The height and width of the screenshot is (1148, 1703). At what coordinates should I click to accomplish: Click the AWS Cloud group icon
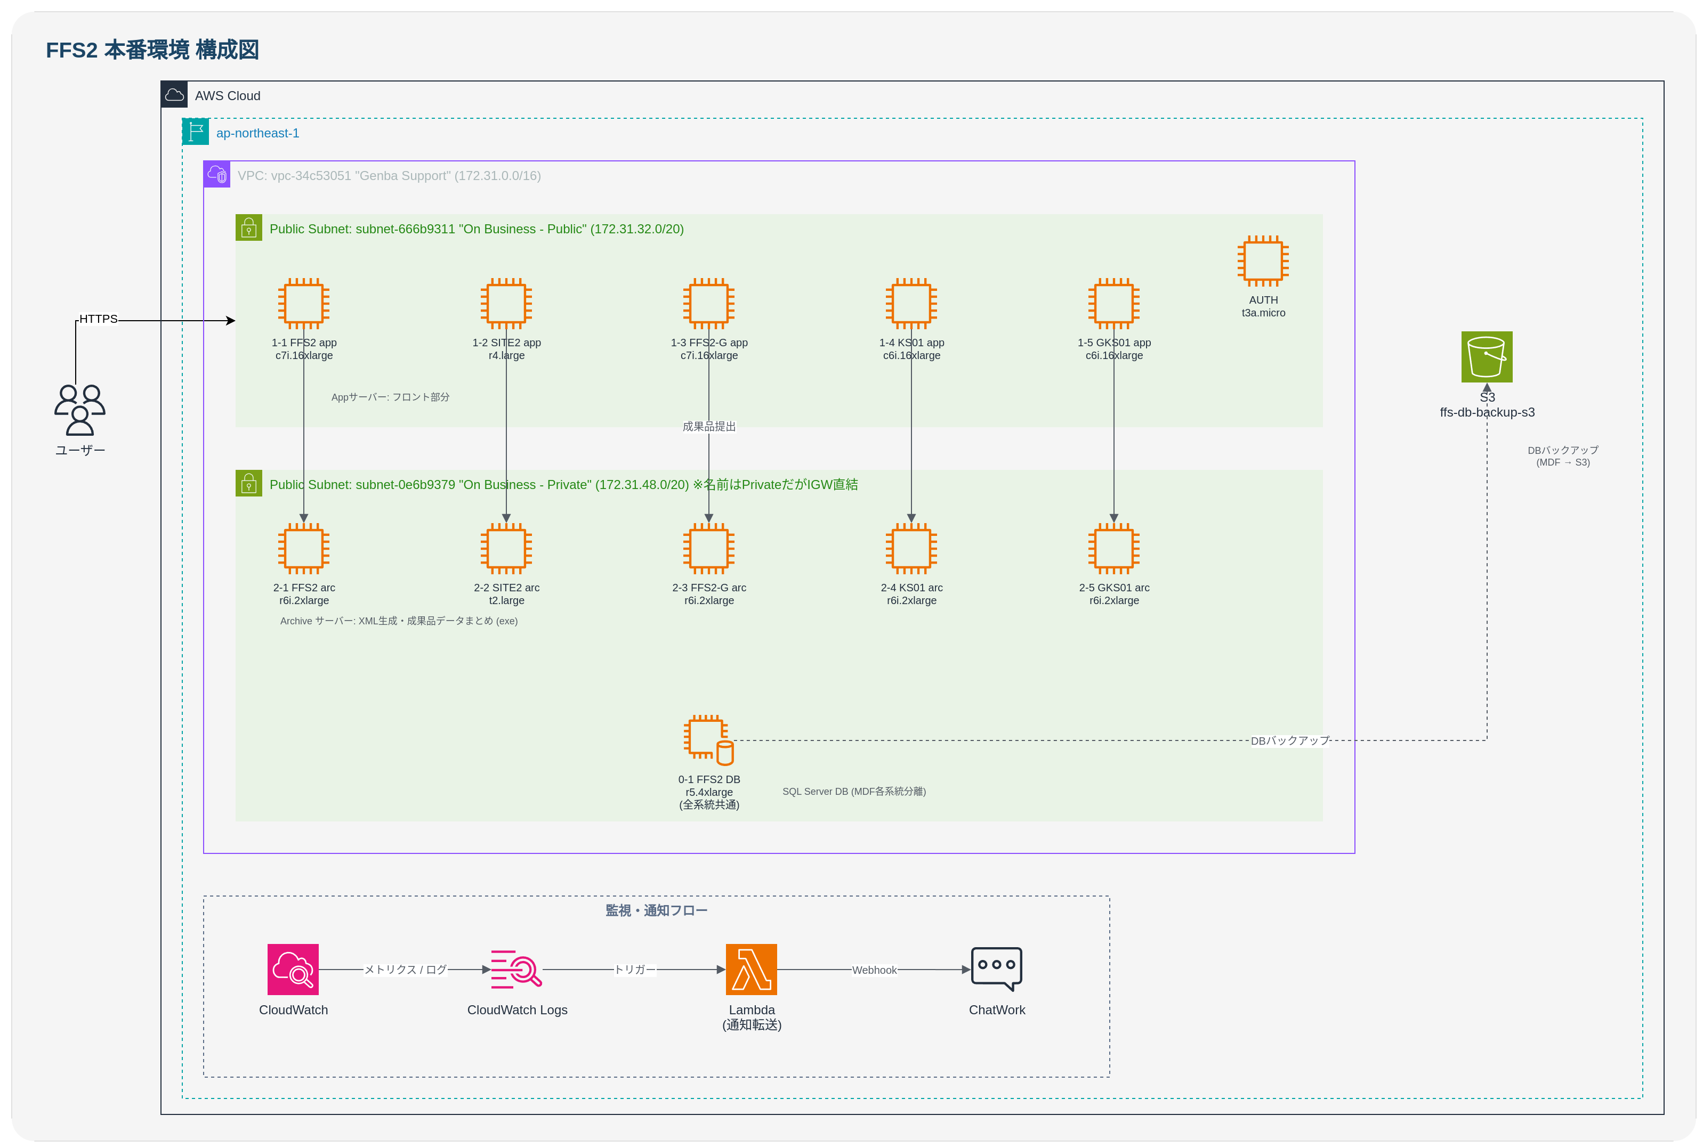[x=174, y=95]
